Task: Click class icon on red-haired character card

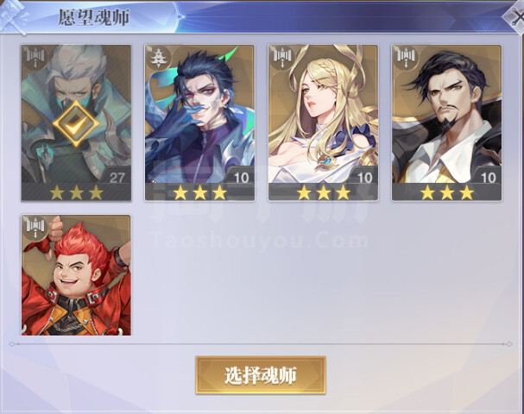Action: (35, 228)
